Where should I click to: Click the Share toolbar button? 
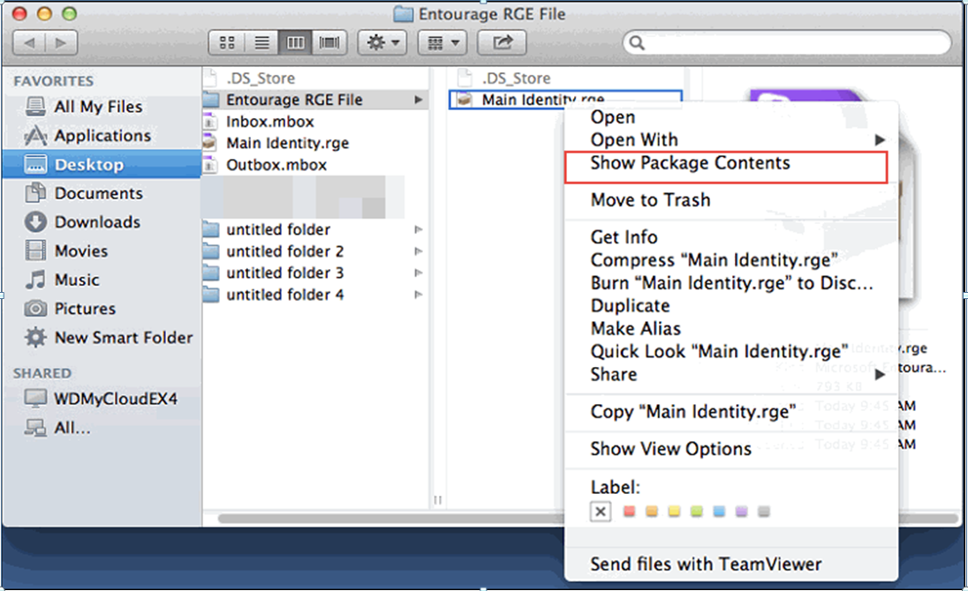(x=502, y=42)
